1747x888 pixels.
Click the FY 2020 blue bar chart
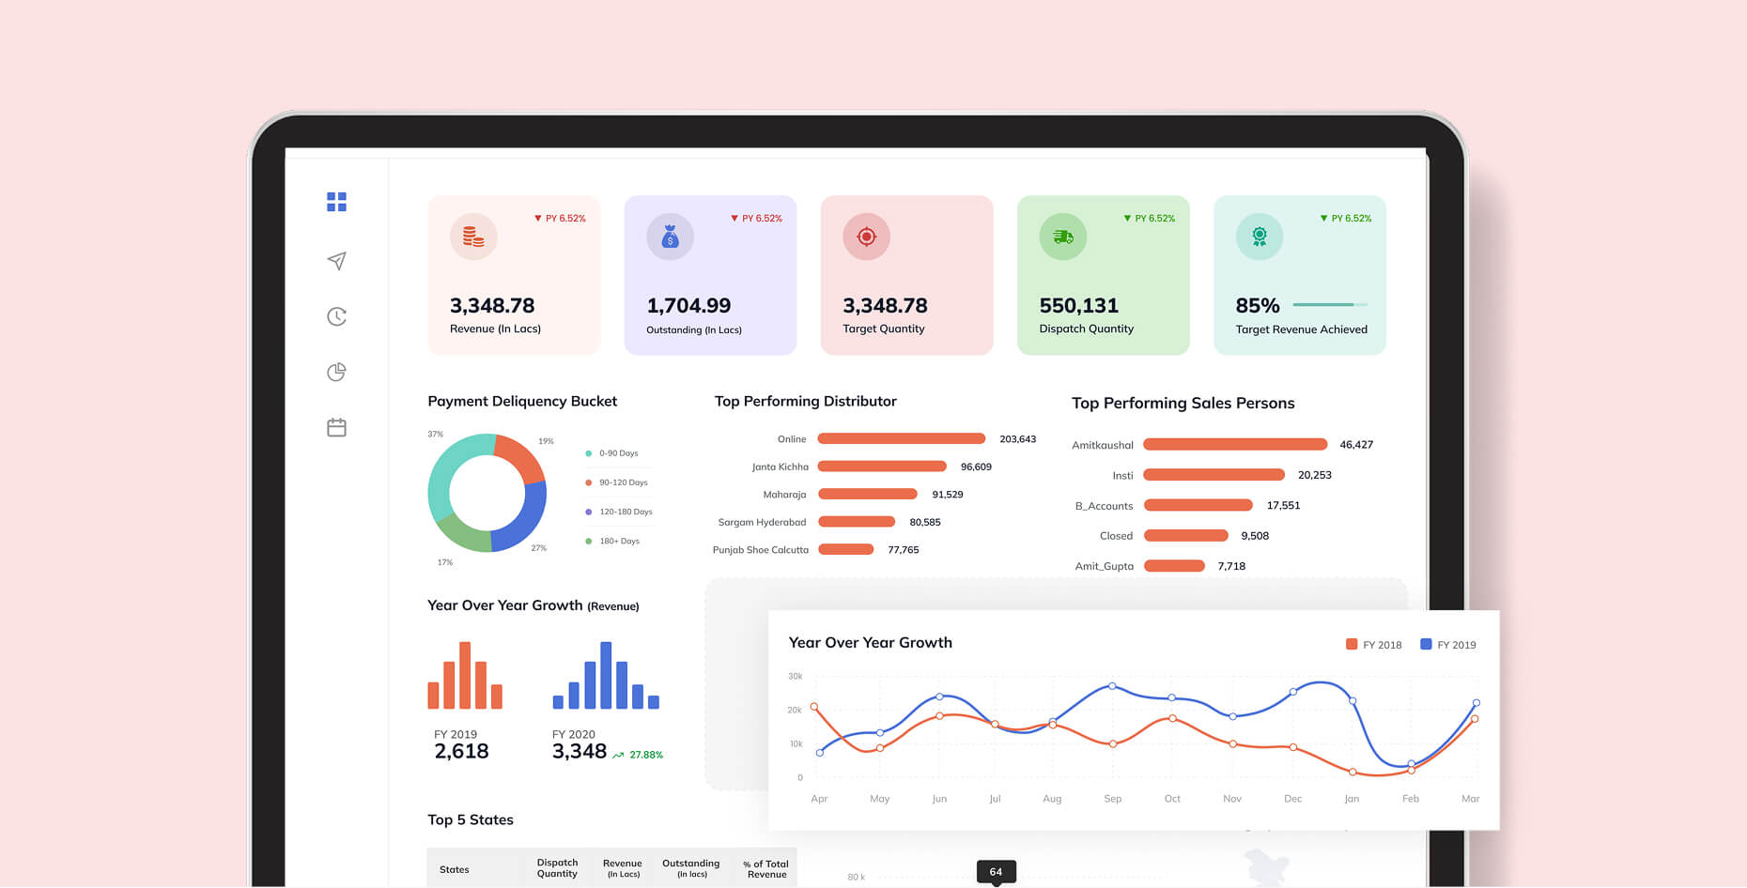tap(606, 676)
